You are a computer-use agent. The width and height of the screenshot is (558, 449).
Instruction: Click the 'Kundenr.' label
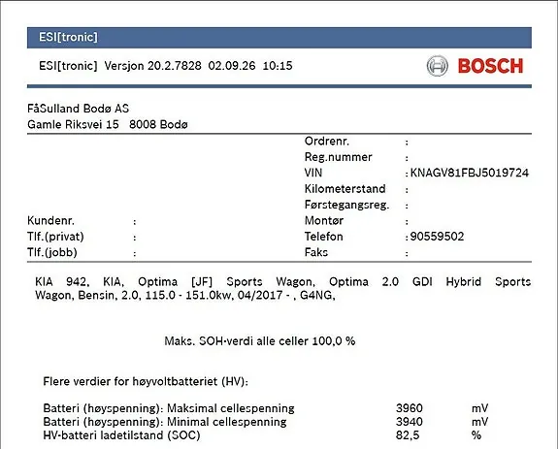tap(50, 221)
